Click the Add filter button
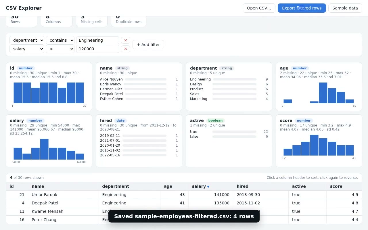The image size is (368, 230). (x=148, y=45)
